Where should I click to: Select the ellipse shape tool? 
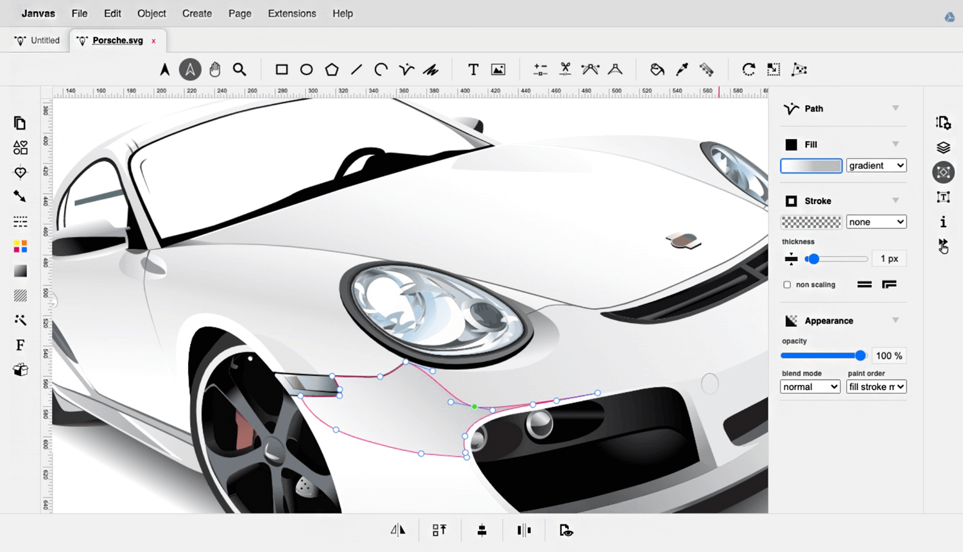(x=306, y=69)
